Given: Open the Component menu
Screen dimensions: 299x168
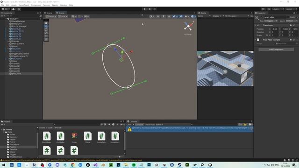Looking at the screenshot, I should pyautogui.click(x=36, y=5).
